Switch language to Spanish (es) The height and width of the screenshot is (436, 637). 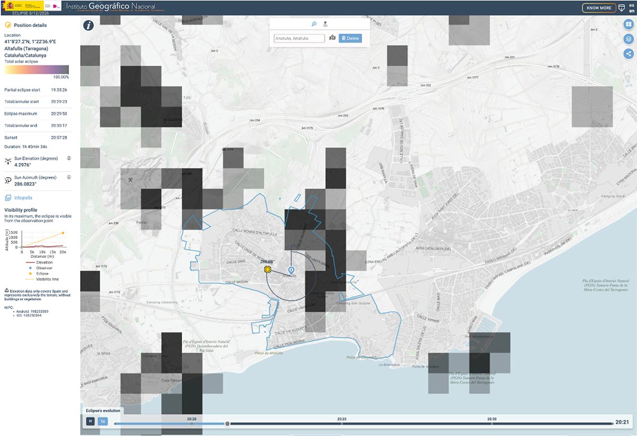[x=631, y=5]
